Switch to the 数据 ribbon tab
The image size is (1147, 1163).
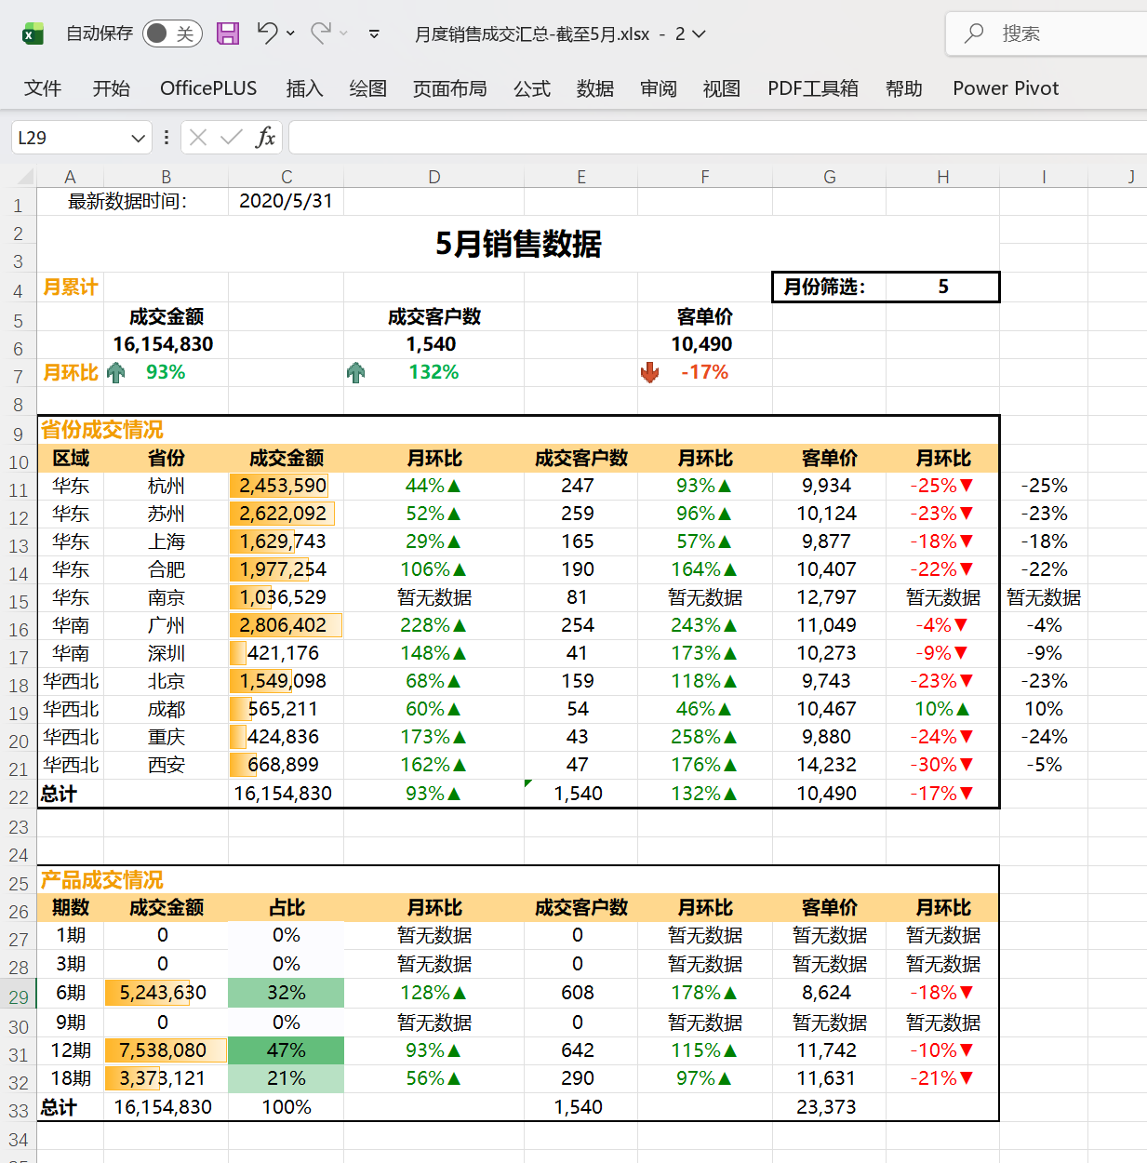click(594, 88)
